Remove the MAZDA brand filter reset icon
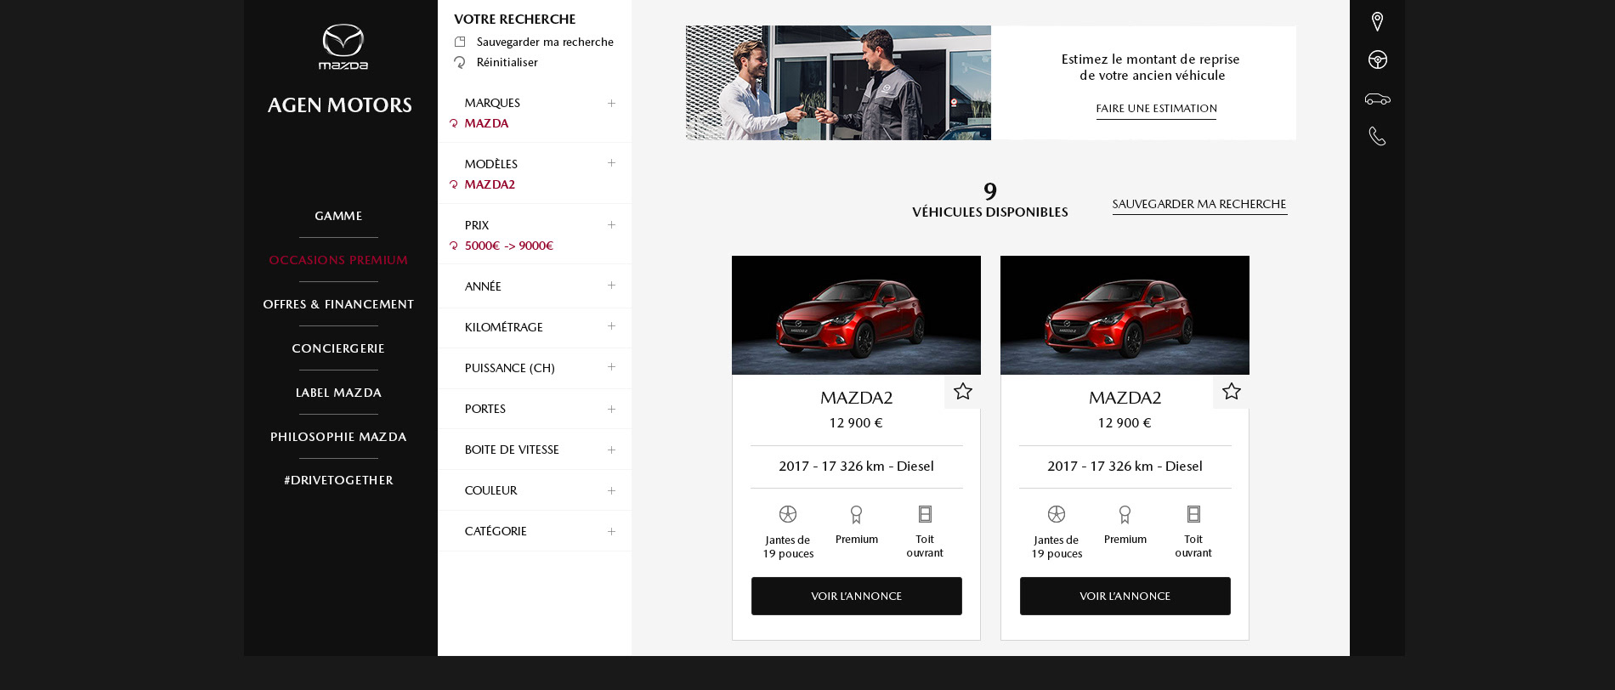 click(x=454, y=123)
